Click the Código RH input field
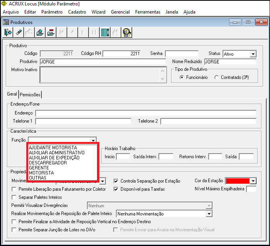This screenshot has height=246, width=270. [122, 54]
